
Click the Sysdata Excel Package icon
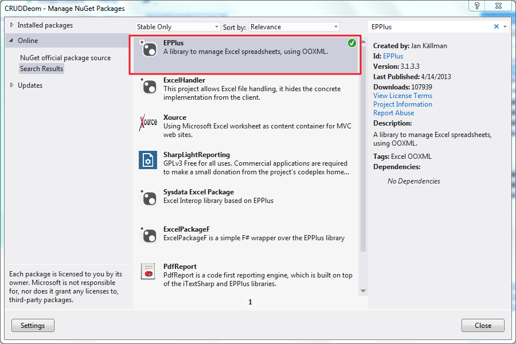pyautogui.click(x=148, y=198)
